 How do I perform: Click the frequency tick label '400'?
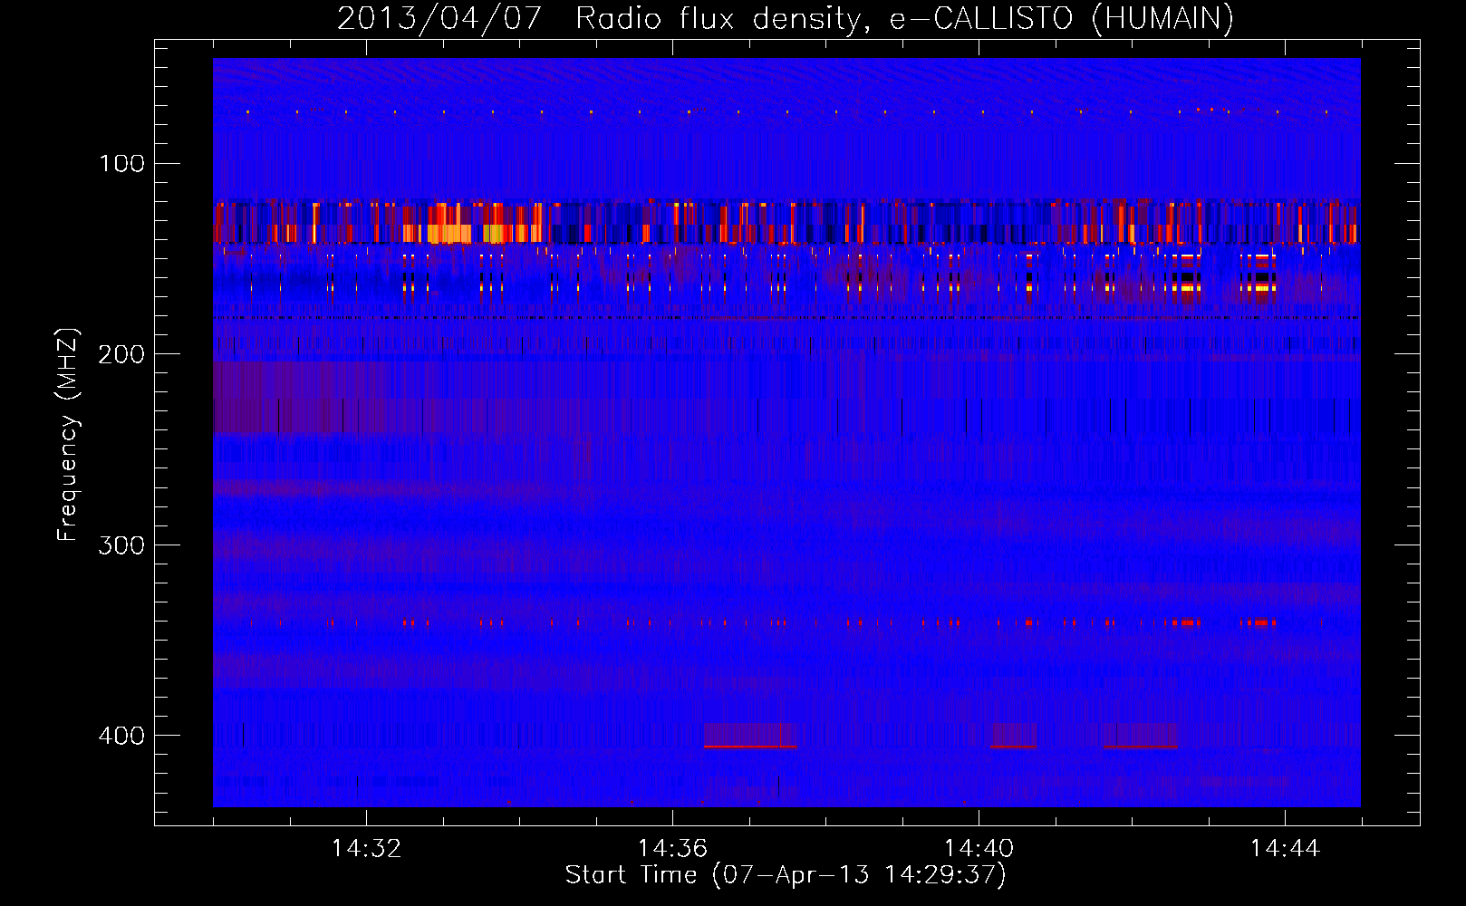(121, 735)
